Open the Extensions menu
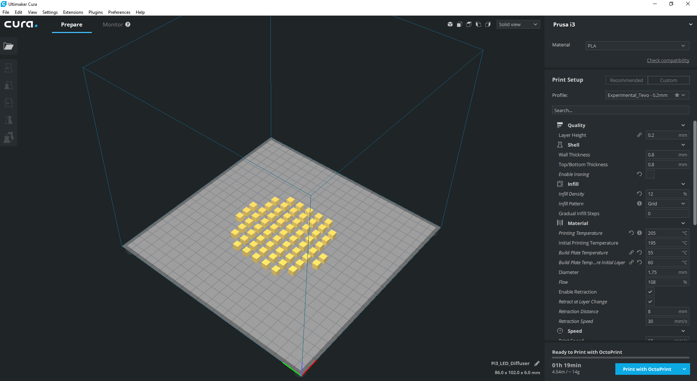The image size is (697, 381). [x=73, y=12]
